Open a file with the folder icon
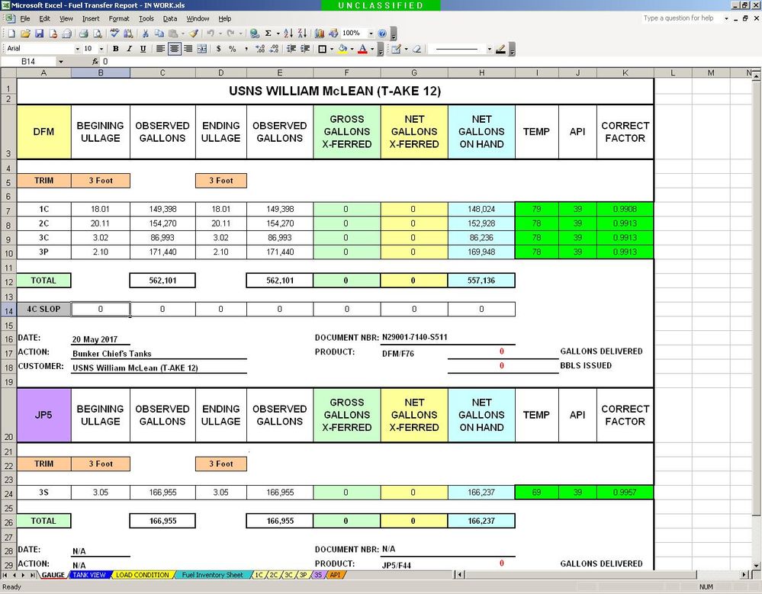762x594 pixels. [x=25, y=34]
